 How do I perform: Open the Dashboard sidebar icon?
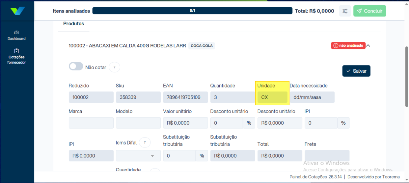click(17, 33)
